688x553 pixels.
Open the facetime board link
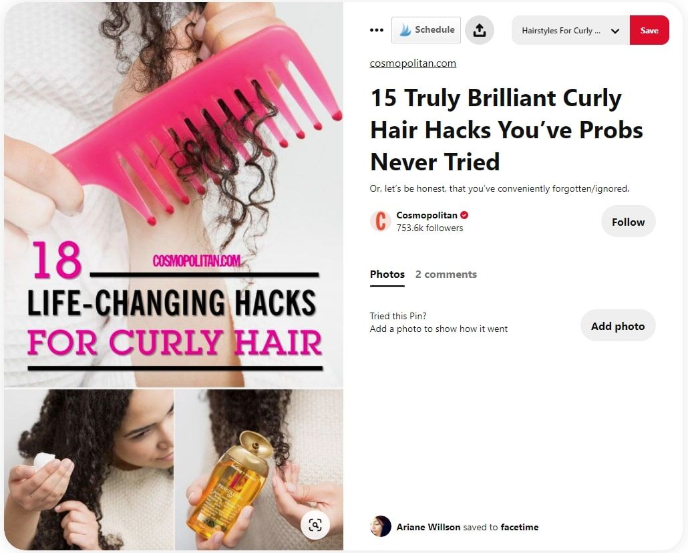pos(519,527)
